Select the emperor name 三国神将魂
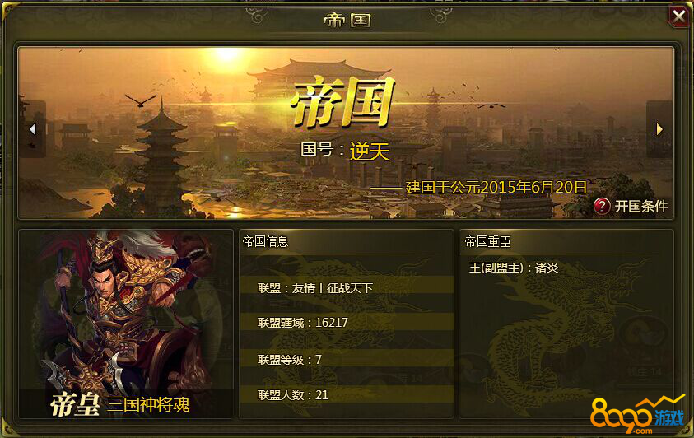Viewport: 694px width, 438px height. (x=148, y=404)
